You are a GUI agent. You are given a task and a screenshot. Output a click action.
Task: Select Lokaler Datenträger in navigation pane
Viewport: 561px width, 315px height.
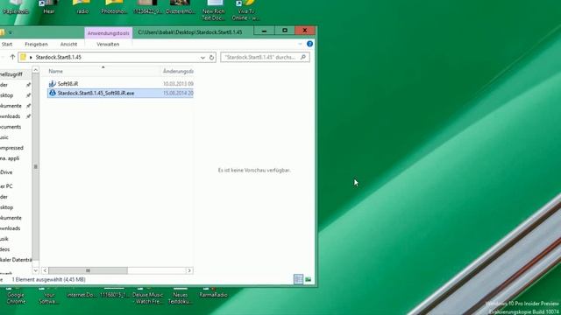(x=16, y=260)
